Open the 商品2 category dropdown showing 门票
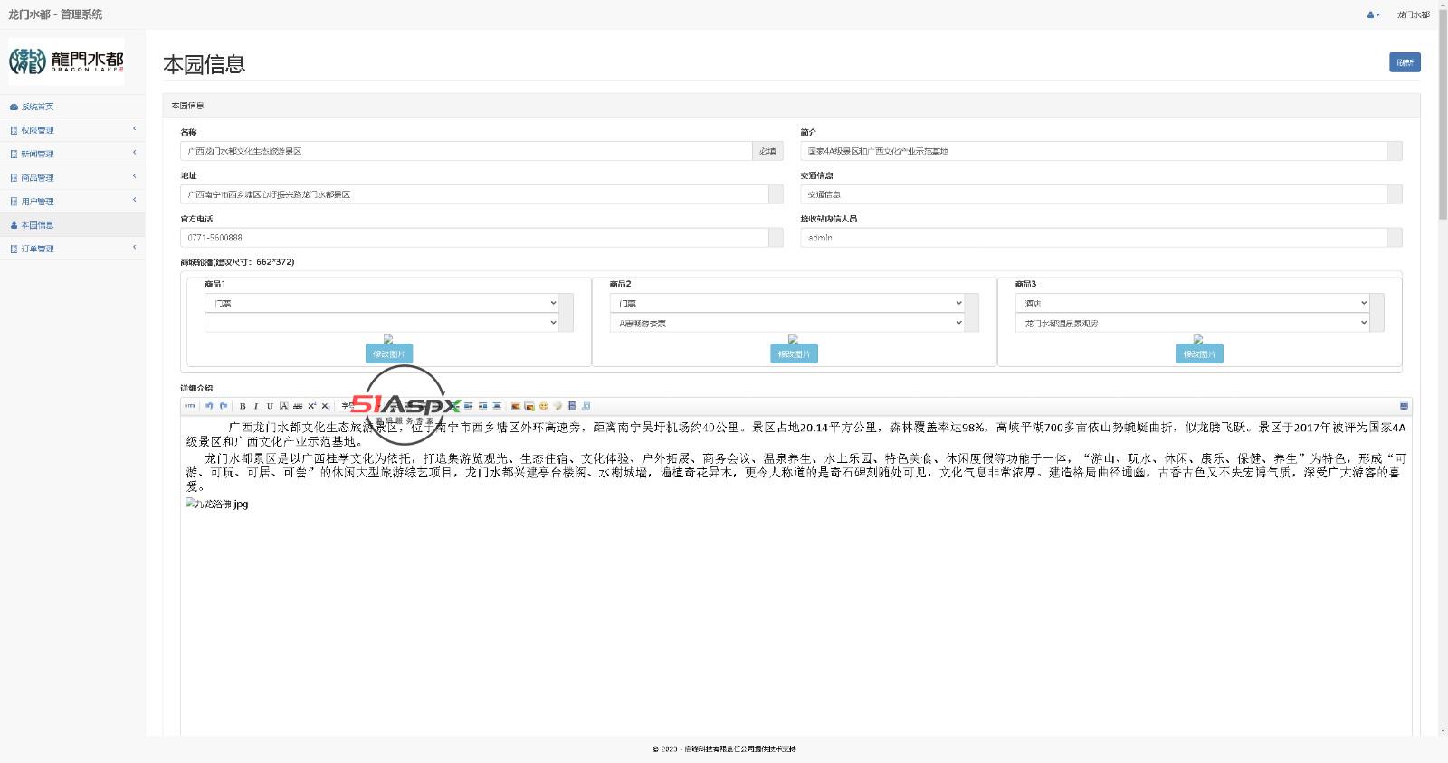 [787, 303]
